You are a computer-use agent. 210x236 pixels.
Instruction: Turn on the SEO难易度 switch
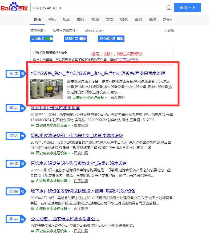120,39
